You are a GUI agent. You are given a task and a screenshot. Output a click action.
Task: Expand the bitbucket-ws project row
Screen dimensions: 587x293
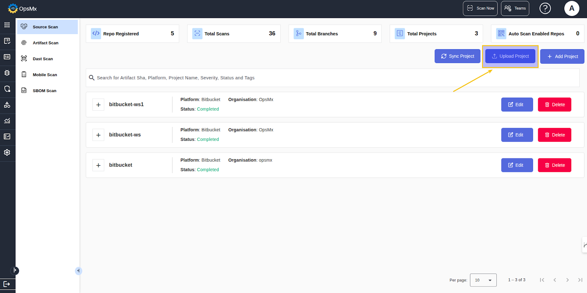pyautogui.click(x=98, y=135)
